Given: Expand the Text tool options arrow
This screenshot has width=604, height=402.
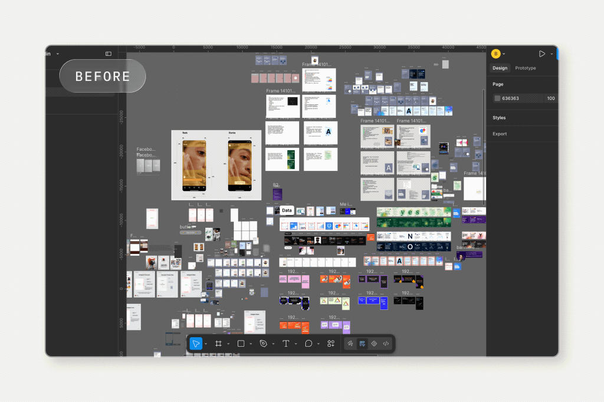Looking at the screenshot, I should [x=296, y=344].
